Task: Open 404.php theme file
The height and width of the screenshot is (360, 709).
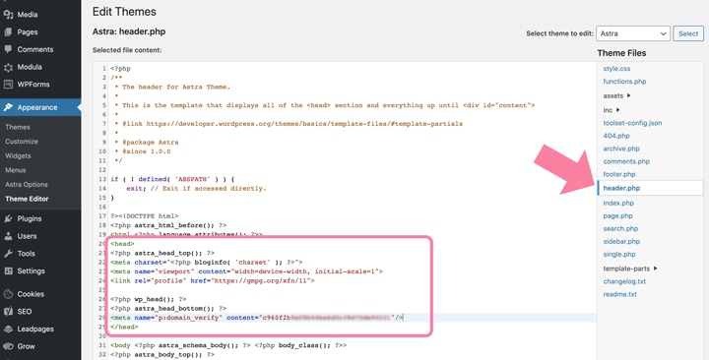Action: coord(616,136)
